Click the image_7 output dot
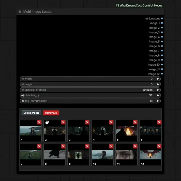Viewport: 181px width, 181px height. point(162,51)
